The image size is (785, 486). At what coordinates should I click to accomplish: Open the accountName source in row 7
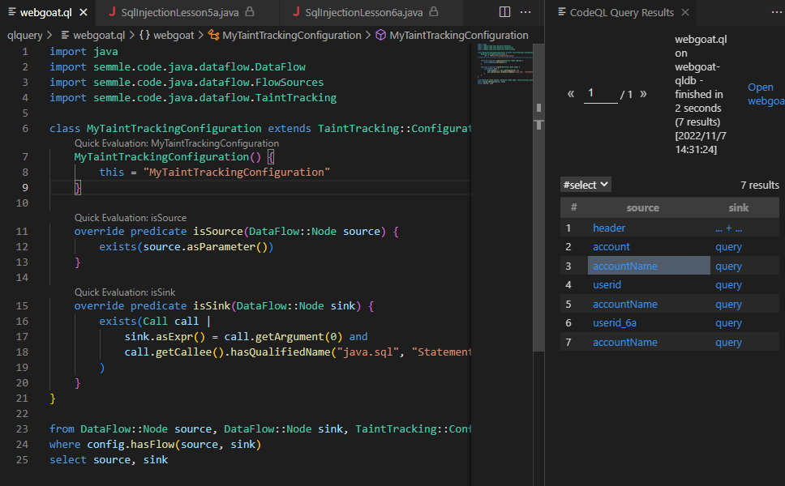tap(624, 343)
